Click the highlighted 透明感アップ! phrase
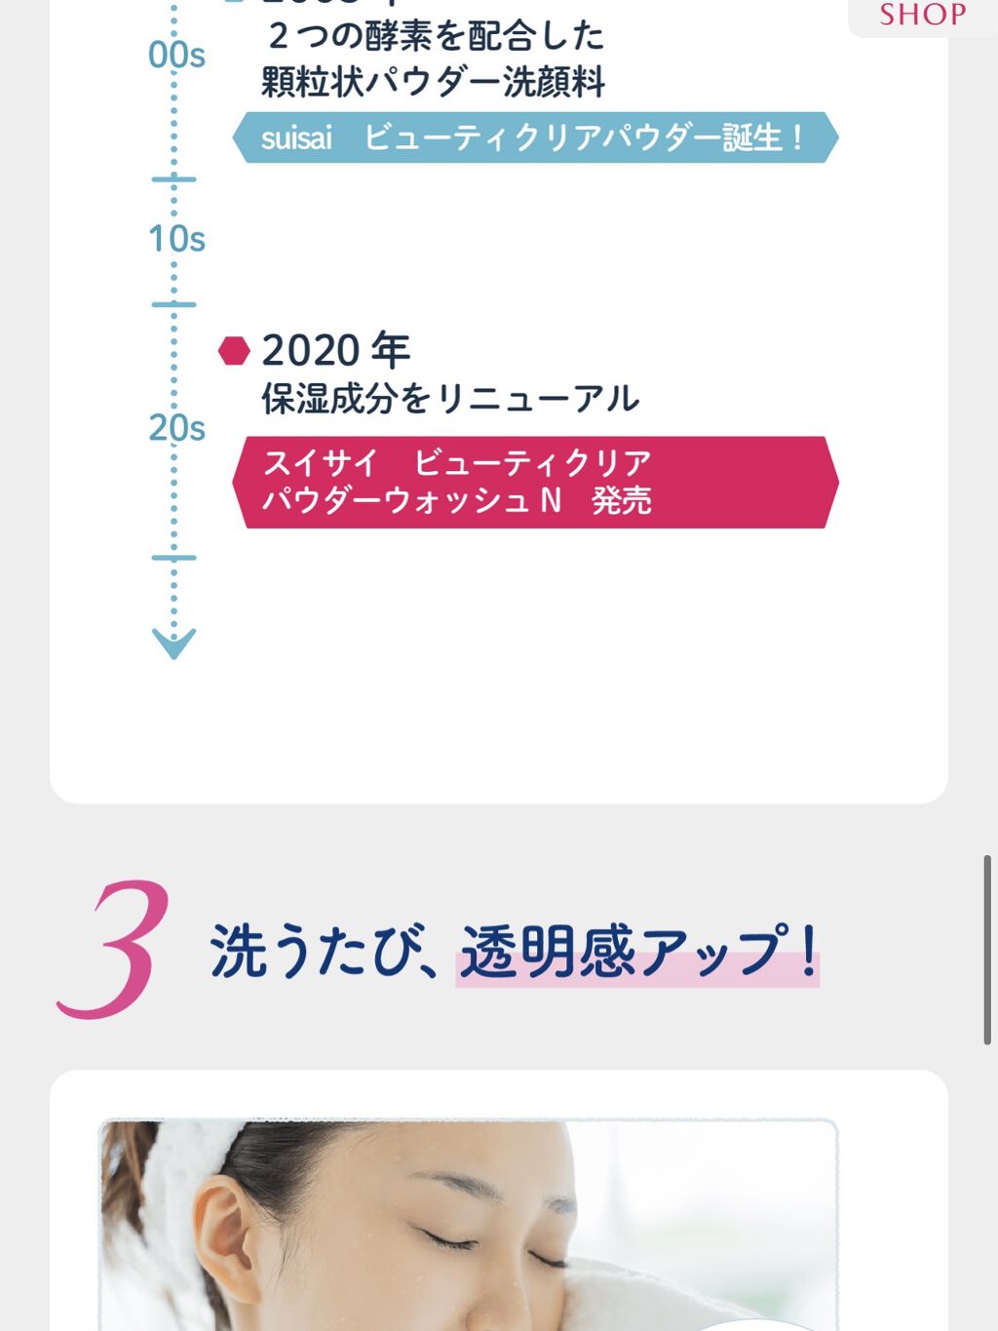The height and width of the screenshot is (1331, 998). point(637,953)
